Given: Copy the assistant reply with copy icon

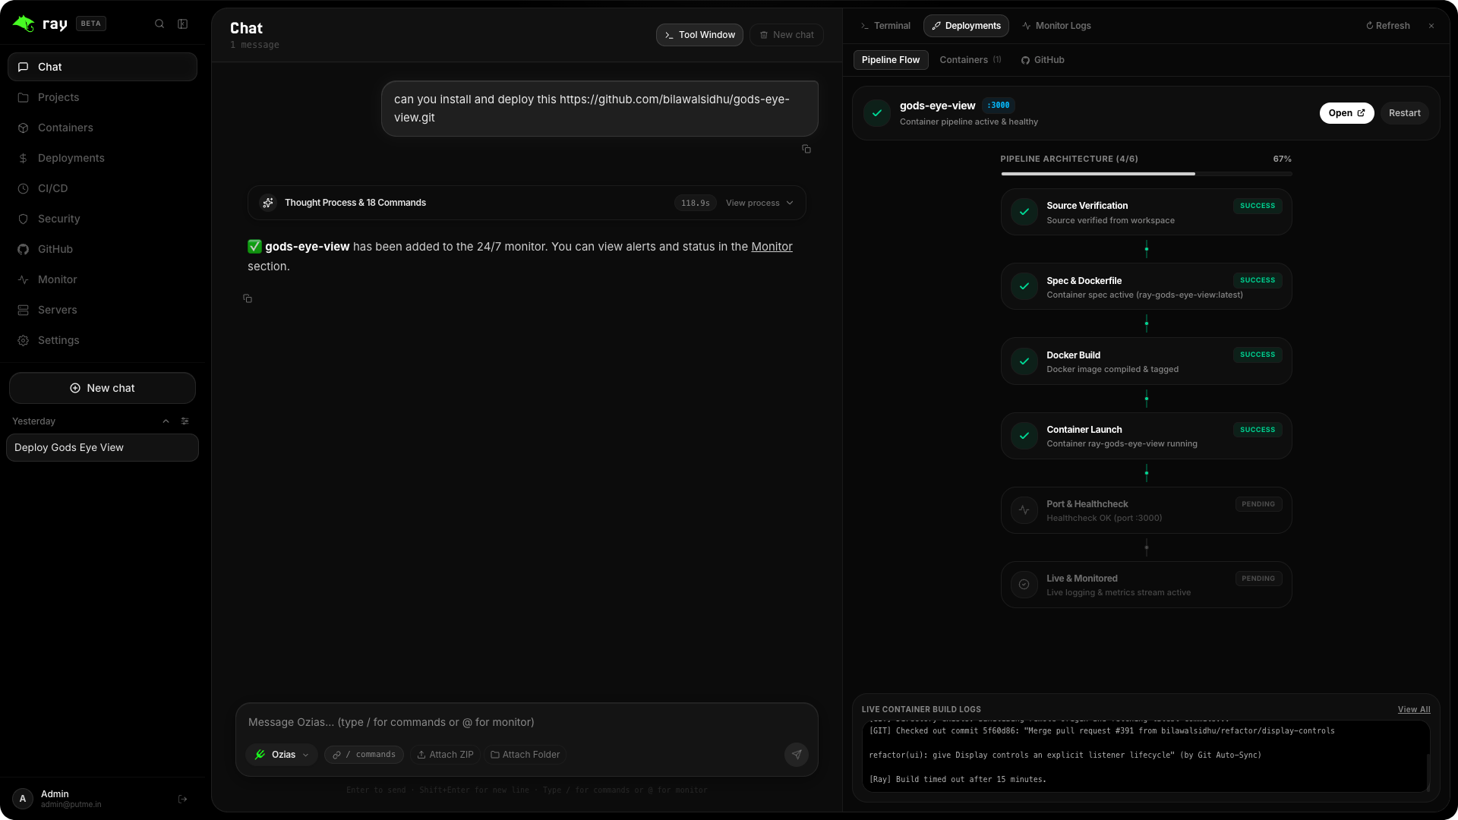Looking at the screenshot, I should pyautogui.click(x=248, y=298).
